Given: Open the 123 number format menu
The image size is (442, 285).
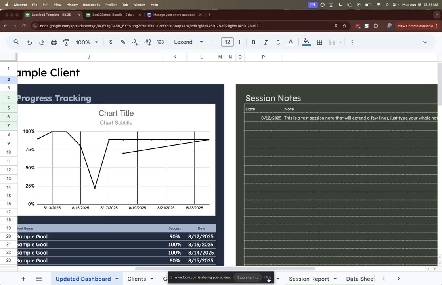Looking at the screenshot, I should (160, 42).
